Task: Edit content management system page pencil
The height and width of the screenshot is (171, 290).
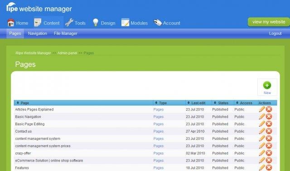Action: [x=262, y=138]
